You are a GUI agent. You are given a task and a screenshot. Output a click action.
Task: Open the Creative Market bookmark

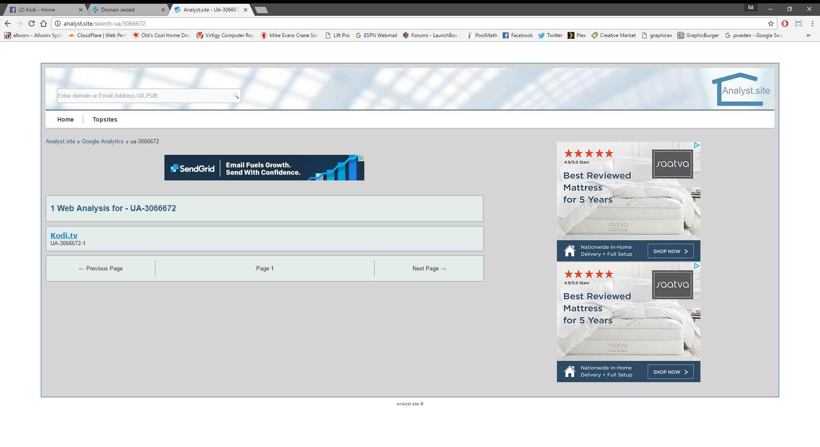click(x=613, y=35)
